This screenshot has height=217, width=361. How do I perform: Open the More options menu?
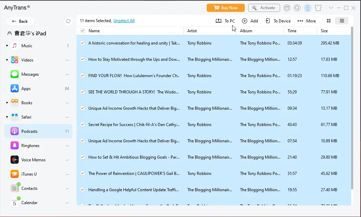307,21
